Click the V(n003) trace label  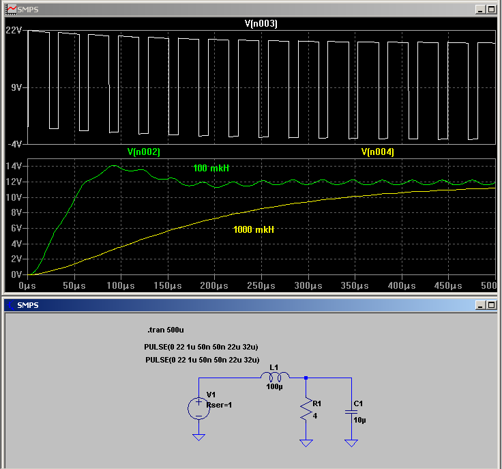tap(261, 23)
